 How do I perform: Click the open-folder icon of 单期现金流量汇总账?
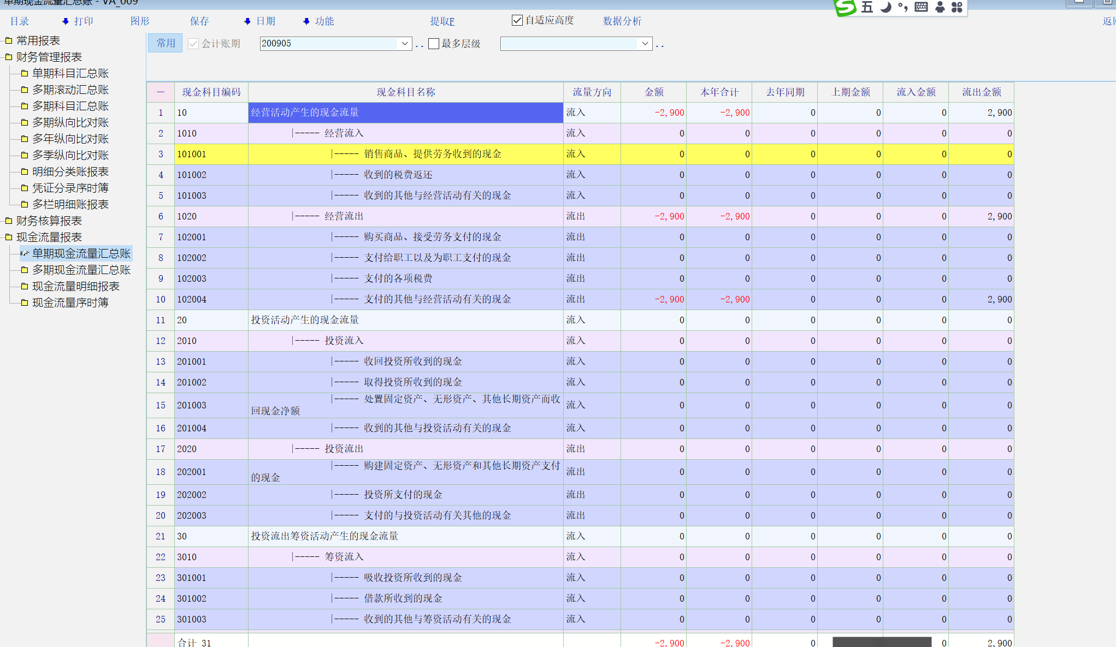point(25,253)
